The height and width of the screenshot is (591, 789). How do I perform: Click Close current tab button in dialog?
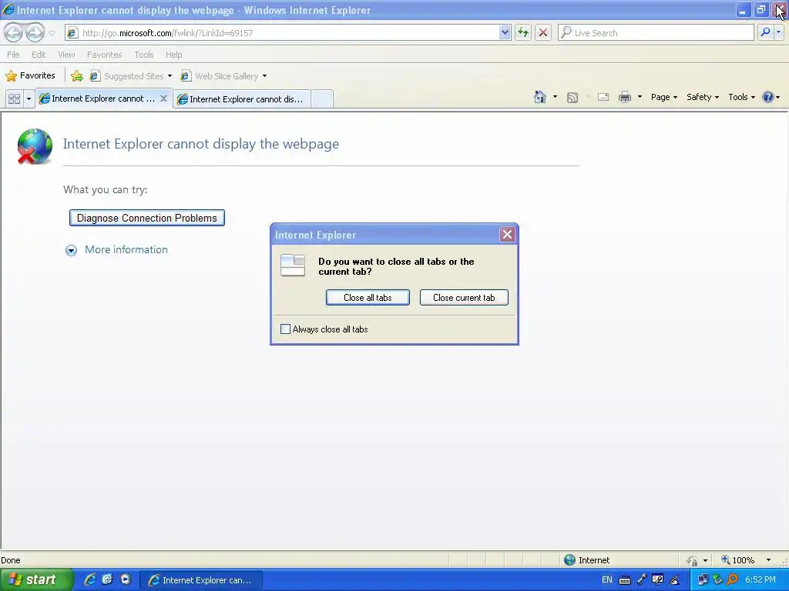click(464, 298)
